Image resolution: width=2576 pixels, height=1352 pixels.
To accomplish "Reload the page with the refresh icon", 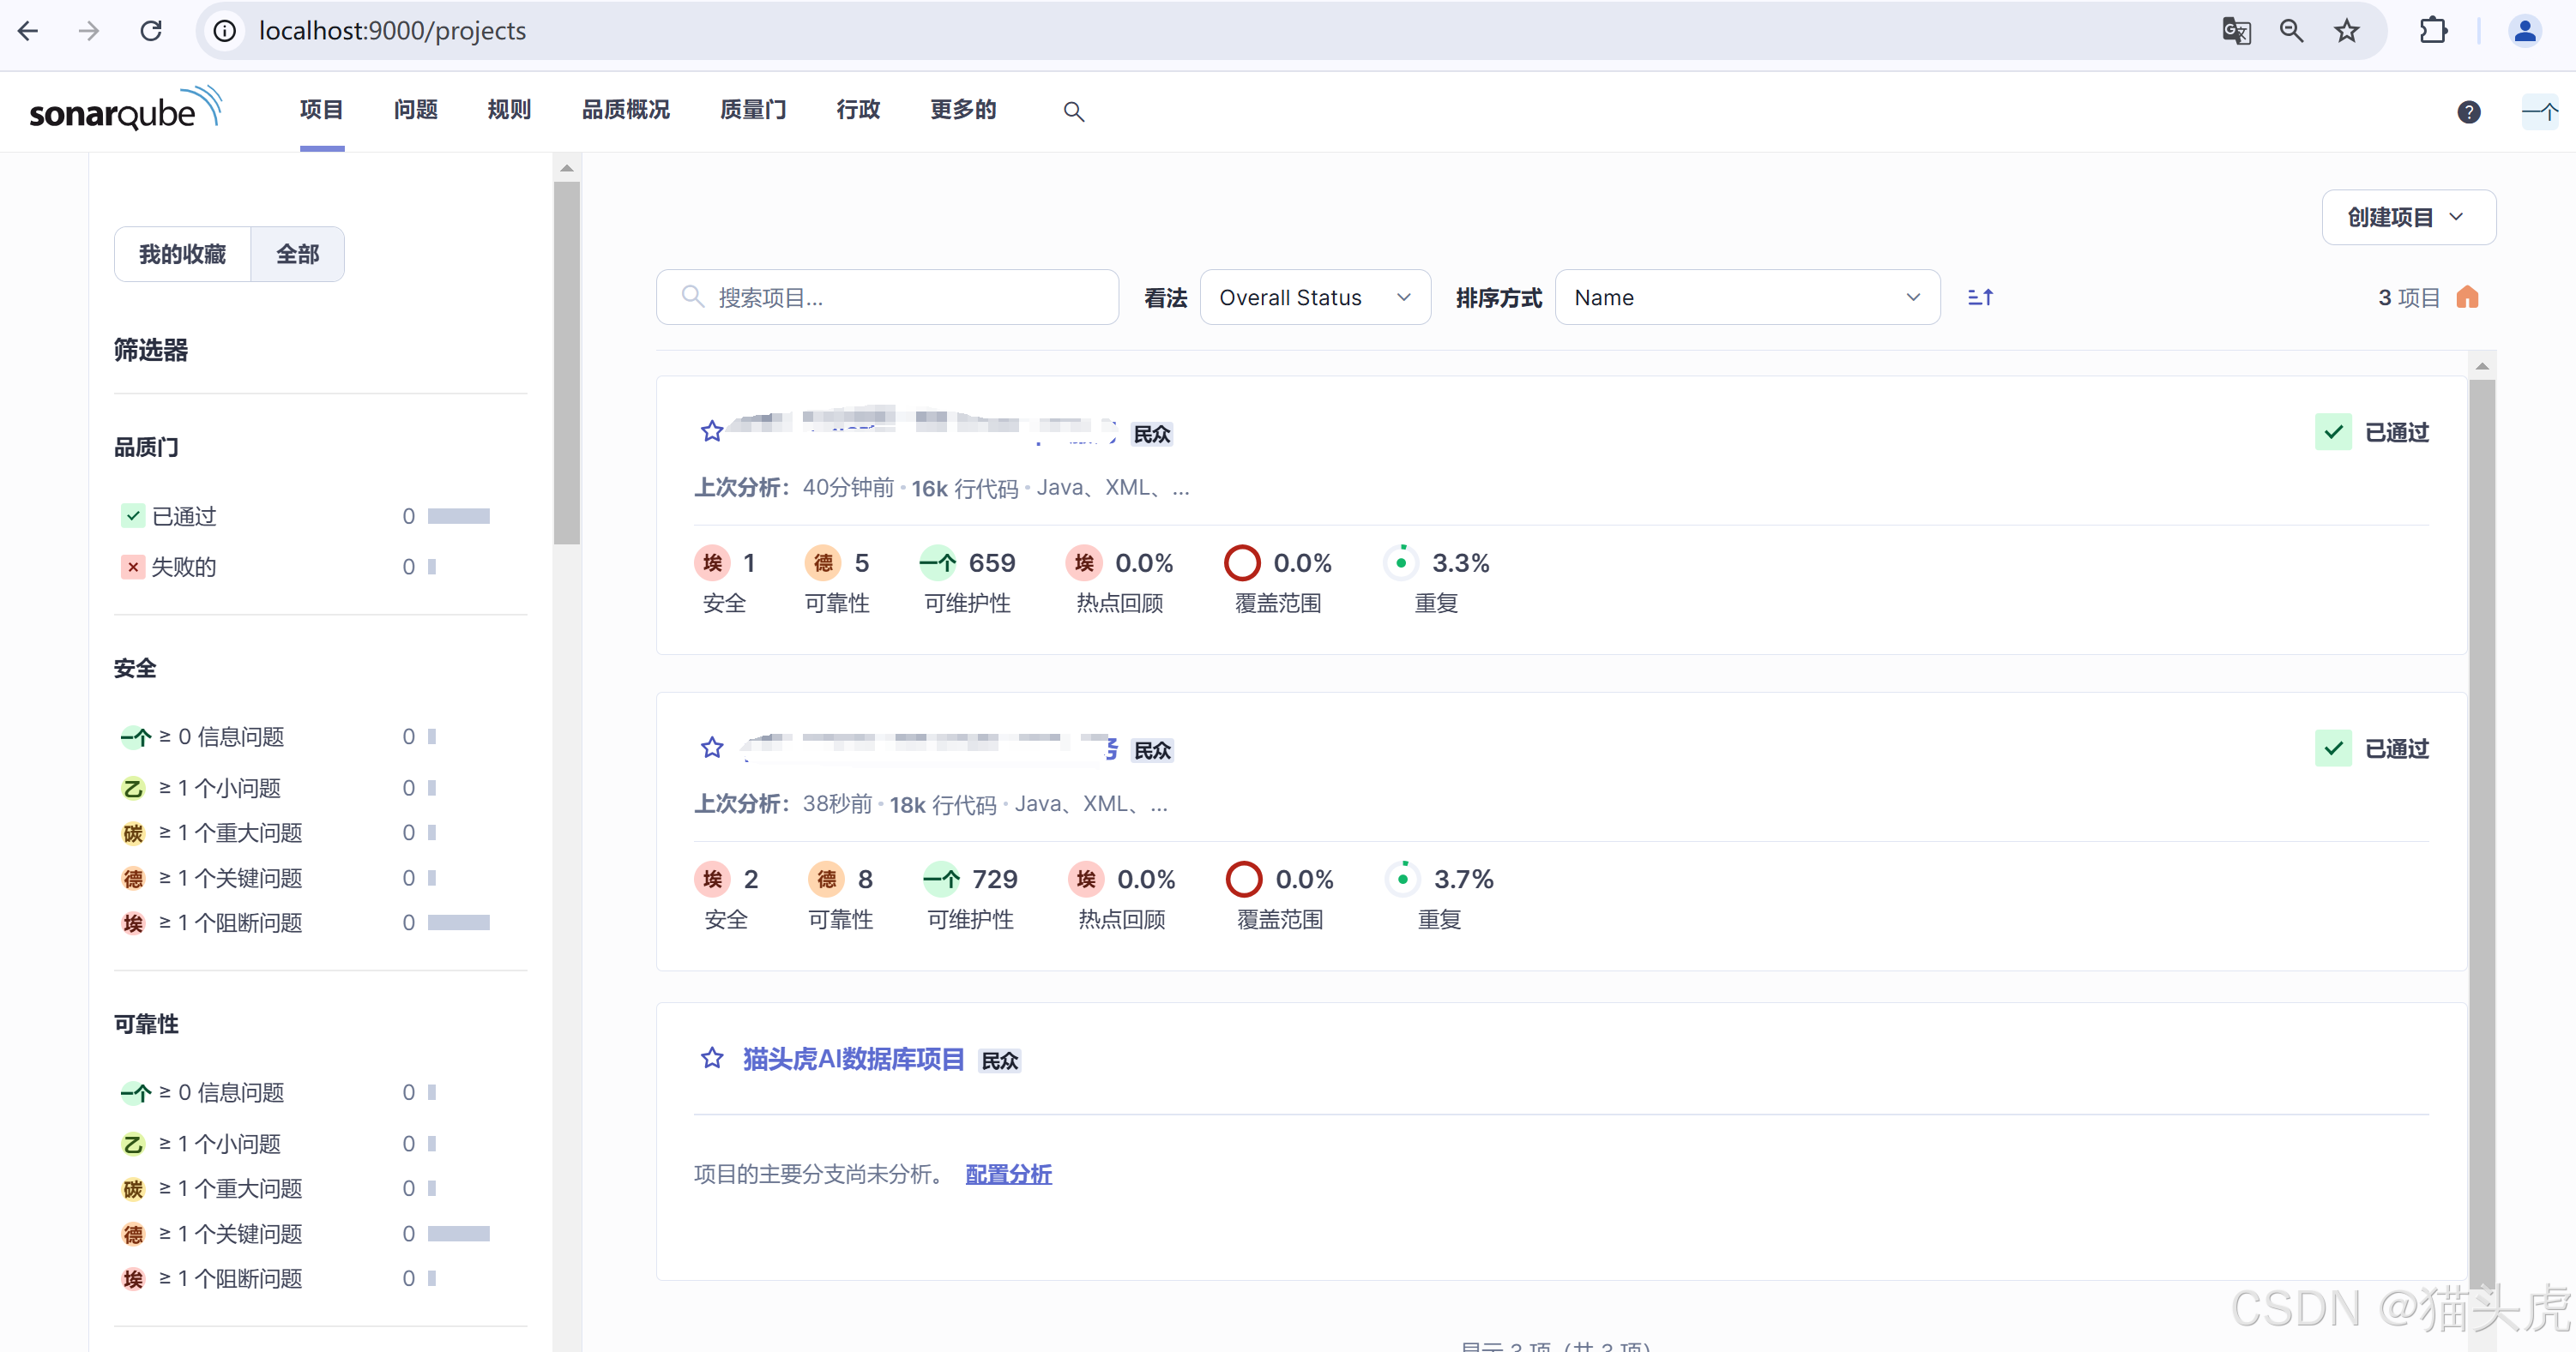I will point(151,30).
